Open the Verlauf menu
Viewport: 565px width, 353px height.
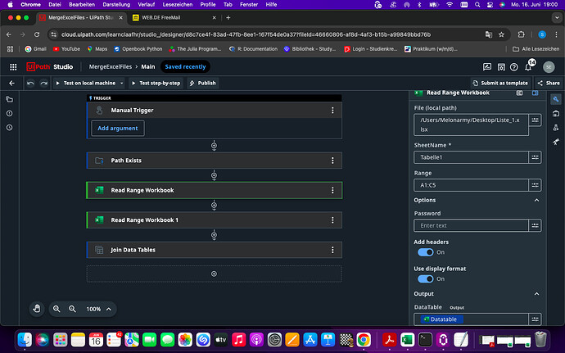[x=146, y=5]
